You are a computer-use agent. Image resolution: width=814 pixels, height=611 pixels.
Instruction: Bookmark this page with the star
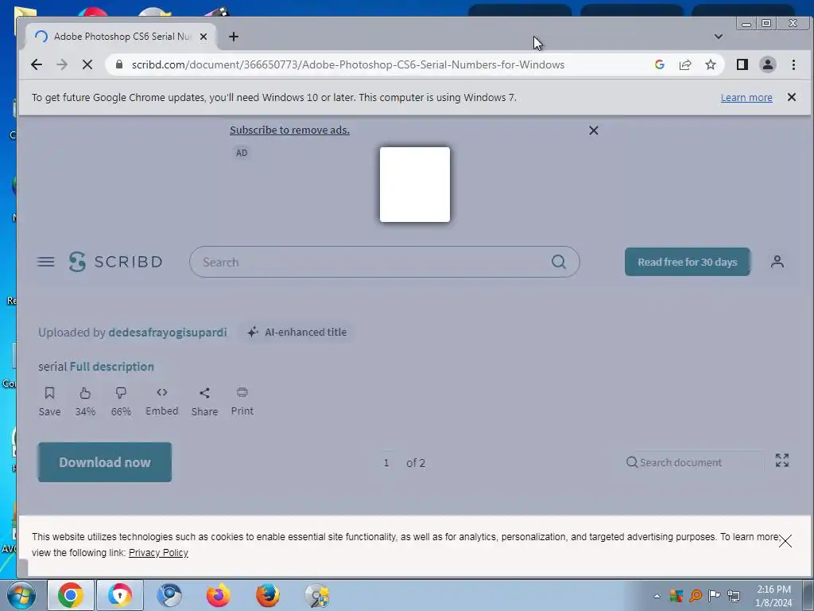pos(710,64)
